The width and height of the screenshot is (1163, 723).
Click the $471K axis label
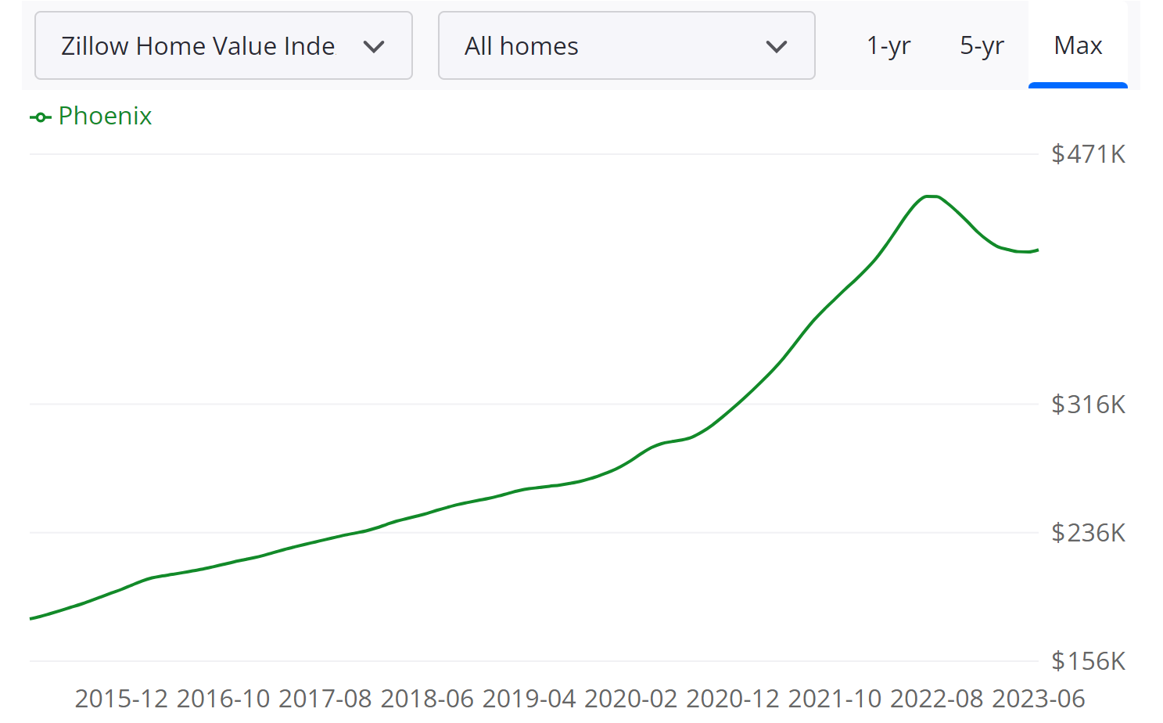(x=1087, y=154)
